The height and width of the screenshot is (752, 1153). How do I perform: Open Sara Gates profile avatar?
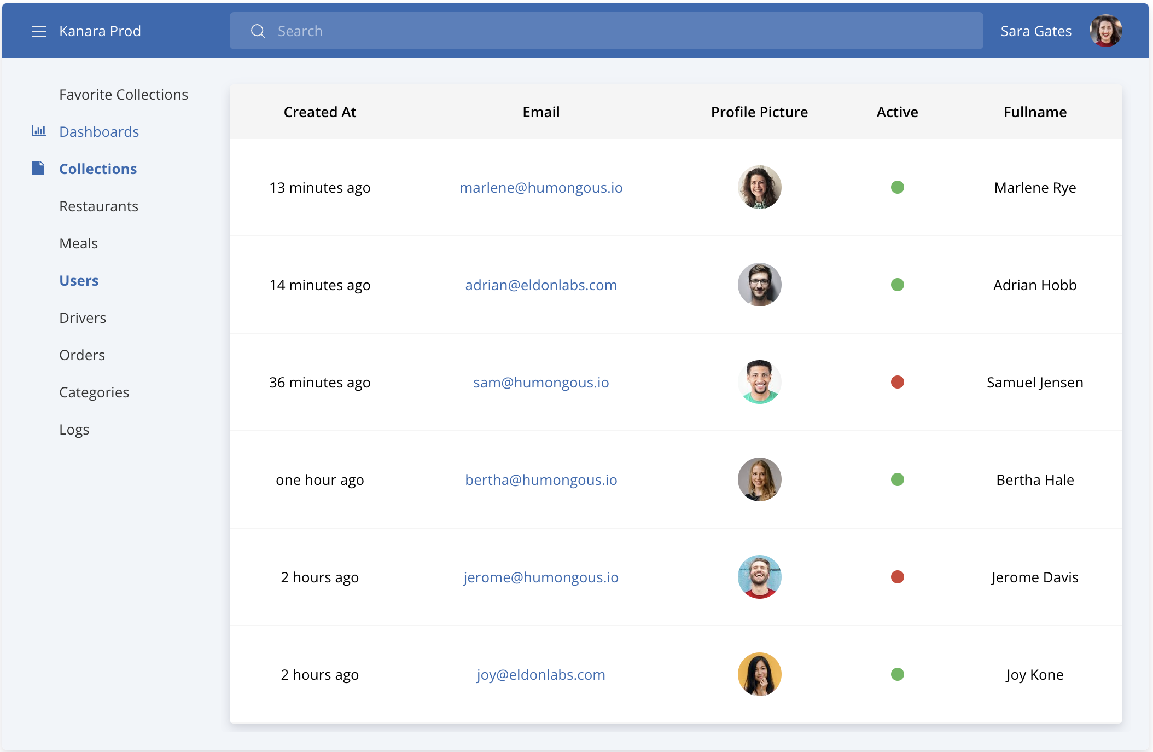pos(1105,31)
